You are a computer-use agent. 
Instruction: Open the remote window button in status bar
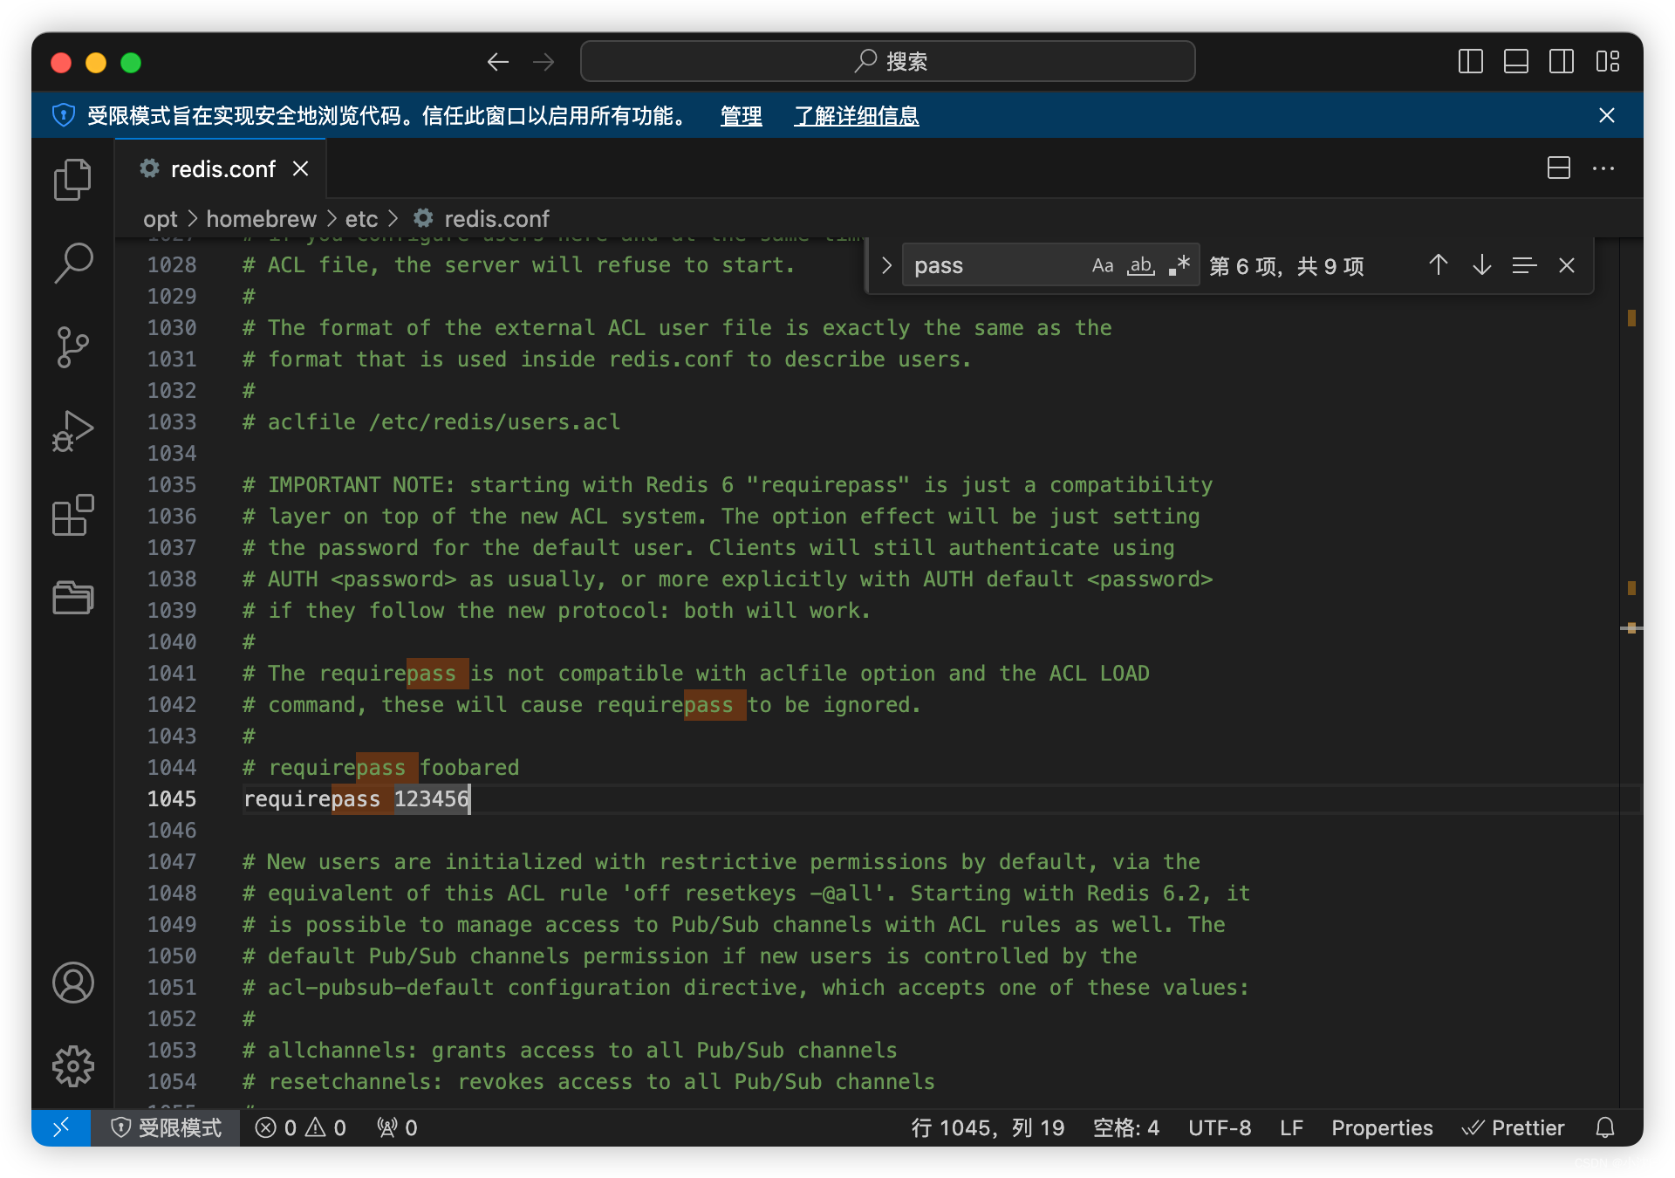(61, 1127)
